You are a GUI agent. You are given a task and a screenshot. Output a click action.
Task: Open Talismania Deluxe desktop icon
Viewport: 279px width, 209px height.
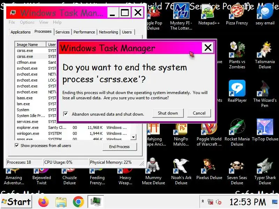pyautogui.click(x=265, y=55)
